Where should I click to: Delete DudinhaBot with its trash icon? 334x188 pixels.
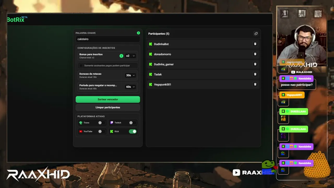coord(255,44)
